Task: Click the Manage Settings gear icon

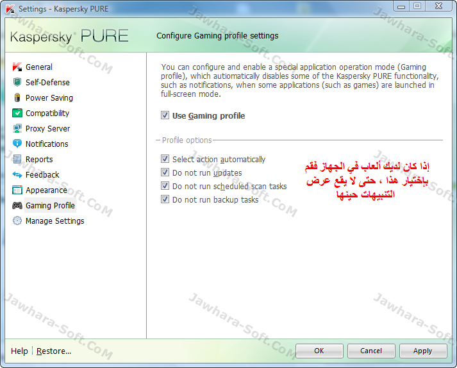Action: click(x=17, y=221)
